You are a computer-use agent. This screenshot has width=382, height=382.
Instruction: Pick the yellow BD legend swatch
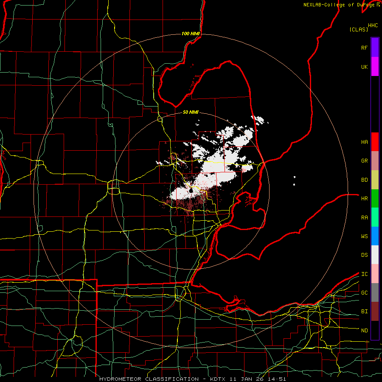point(375,180)
